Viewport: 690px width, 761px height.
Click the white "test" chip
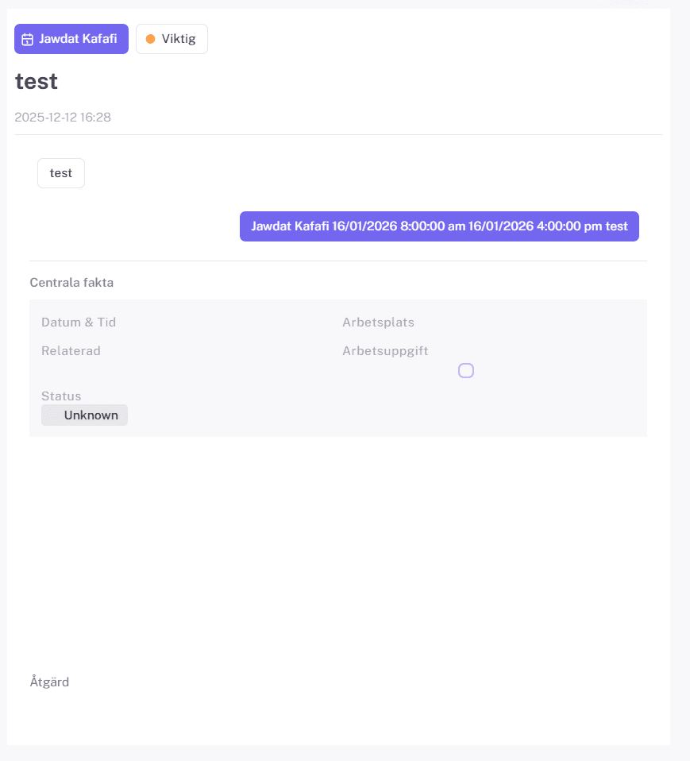(61, 173)
